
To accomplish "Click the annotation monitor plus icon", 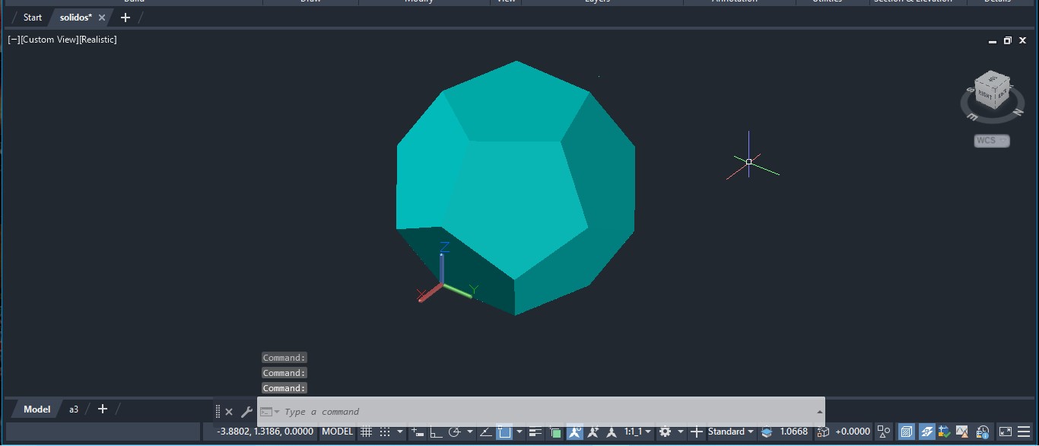I will pos(696,432).
